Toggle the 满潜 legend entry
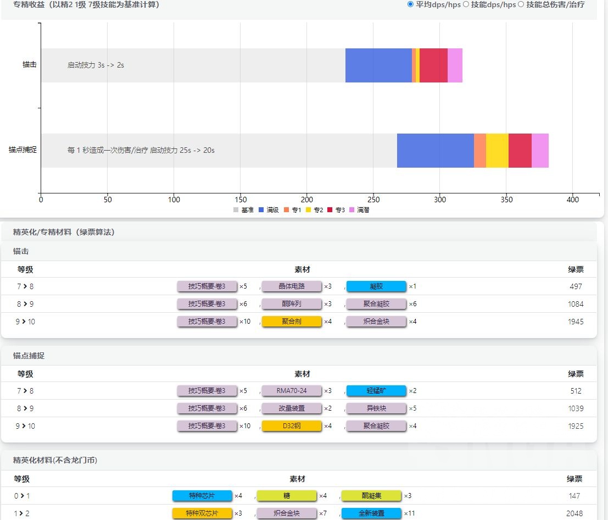Image resolution: width=608 pixels, height=520 pixels. [359, 209]
